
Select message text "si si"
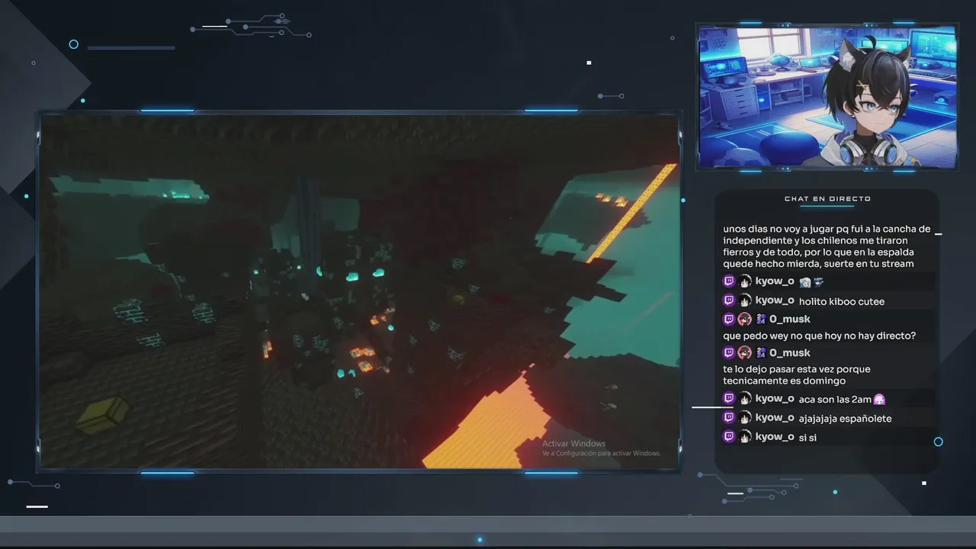[807, 437]
